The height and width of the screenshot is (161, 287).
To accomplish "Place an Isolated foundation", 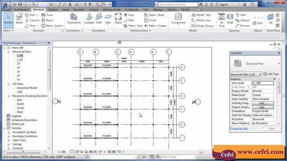I will 89,19.
